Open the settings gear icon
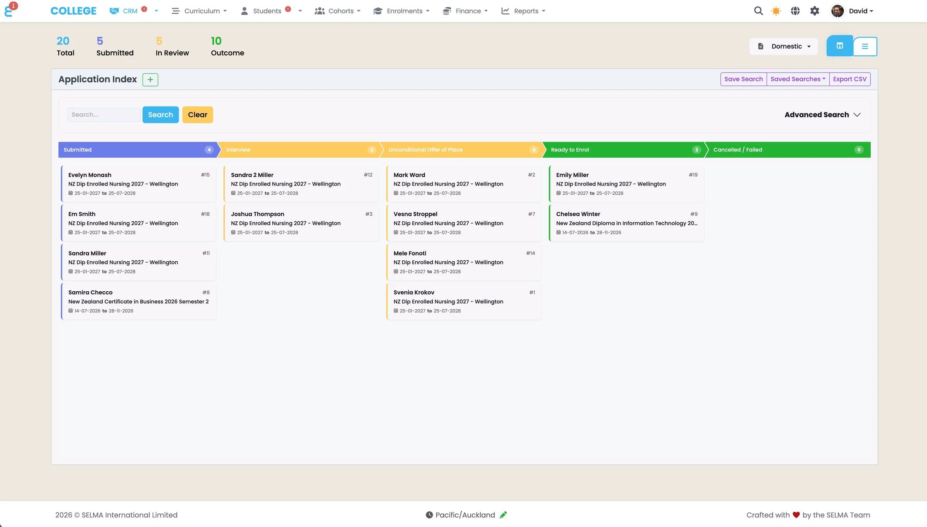This screenshot has height=527, width=927. [x=815, y=11]
